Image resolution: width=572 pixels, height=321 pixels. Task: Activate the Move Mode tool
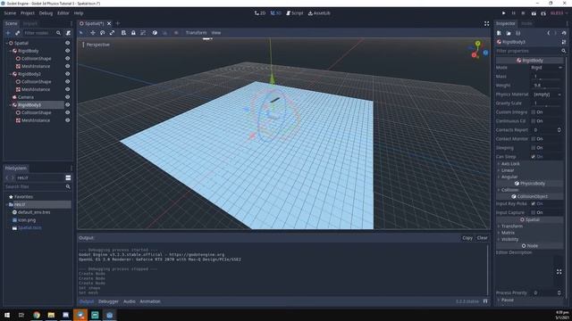[93, 33]
